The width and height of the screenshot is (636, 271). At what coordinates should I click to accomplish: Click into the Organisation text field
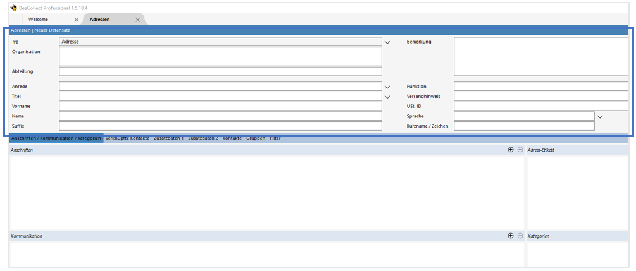click(x=220, y=56)
